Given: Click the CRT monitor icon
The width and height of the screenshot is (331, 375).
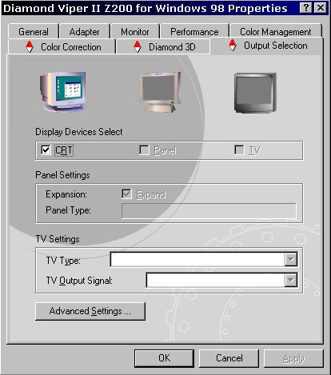Looking at the screenshot, I should pyautogui.click(x=63, y=92).
